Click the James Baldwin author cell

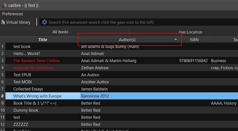[x=94, y=89]
